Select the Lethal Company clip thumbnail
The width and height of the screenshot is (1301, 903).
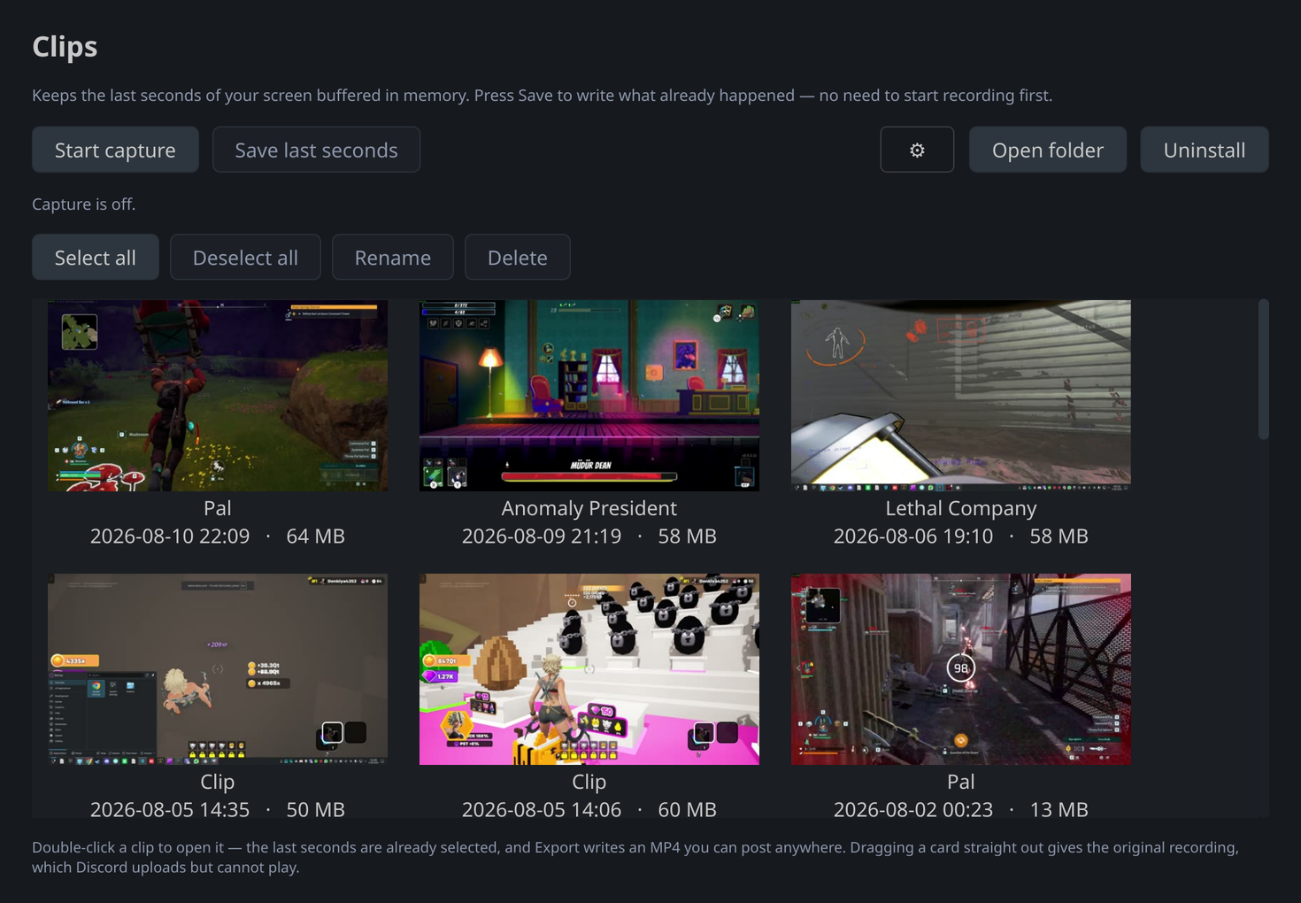(961, 396)
